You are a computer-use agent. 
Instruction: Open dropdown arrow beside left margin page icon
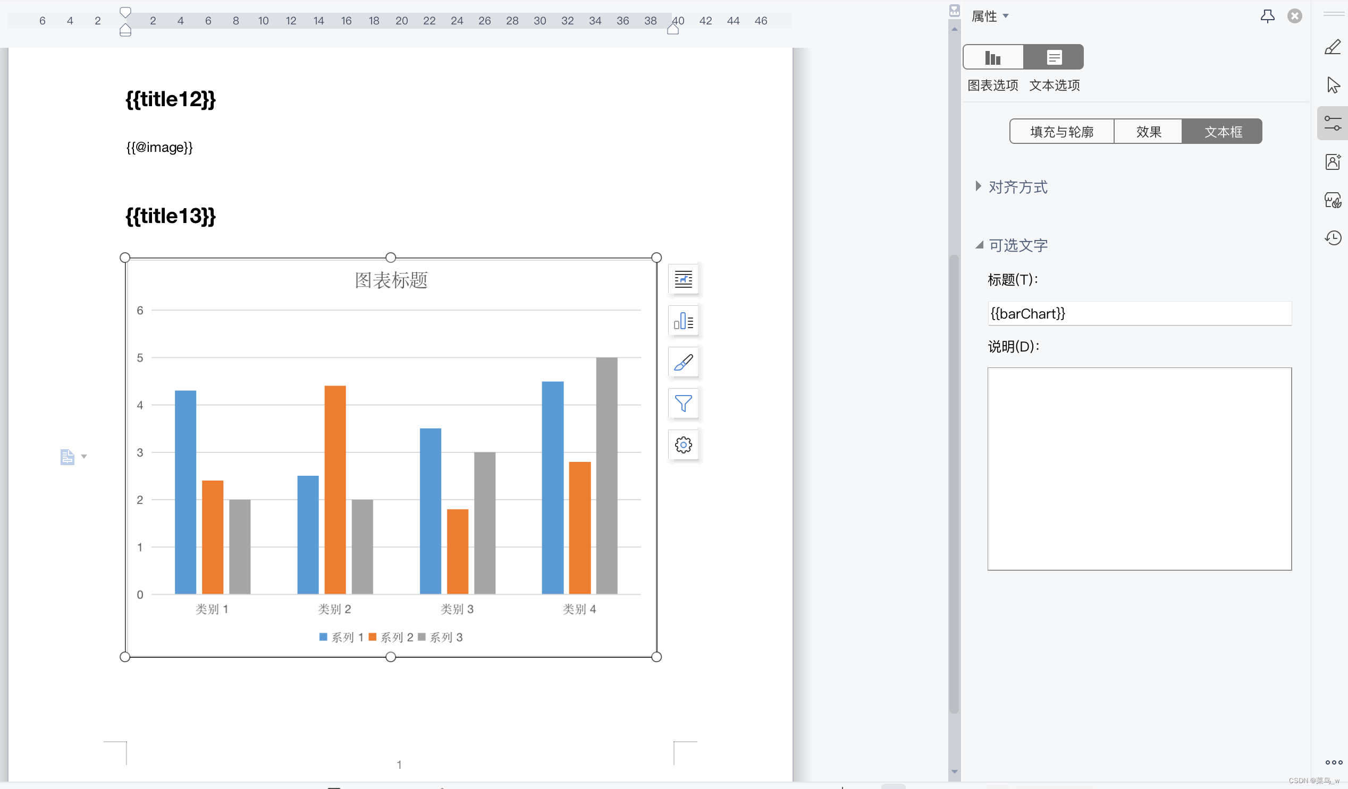pyautogui.click(x=84, y=457)
